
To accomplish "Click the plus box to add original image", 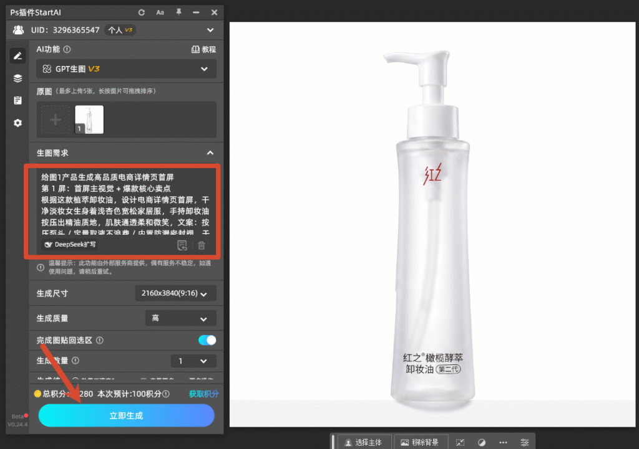I will point(56,120).
